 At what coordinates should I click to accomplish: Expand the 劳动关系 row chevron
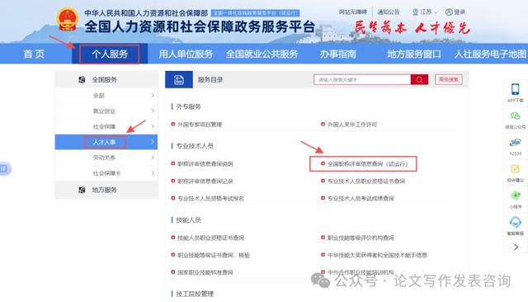pos(153,158)
